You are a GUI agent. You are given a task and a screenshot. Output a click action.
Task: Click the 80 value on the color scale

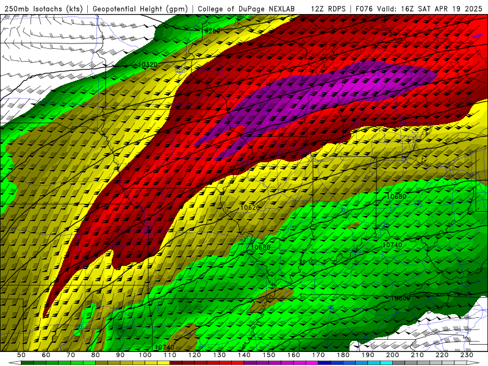96,355
